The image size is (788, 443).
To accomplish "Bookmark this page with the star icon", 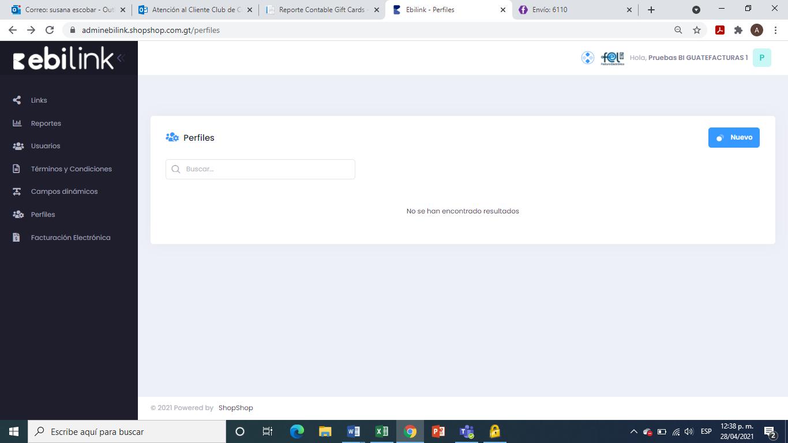I will 697,30.
